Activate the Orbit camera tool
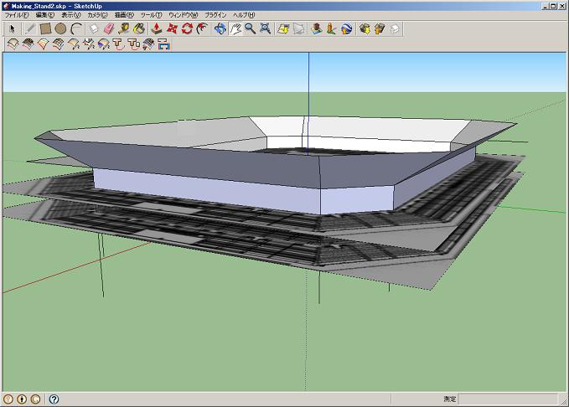This screenshot has height=407, width=569. click(x=220, y=28)
